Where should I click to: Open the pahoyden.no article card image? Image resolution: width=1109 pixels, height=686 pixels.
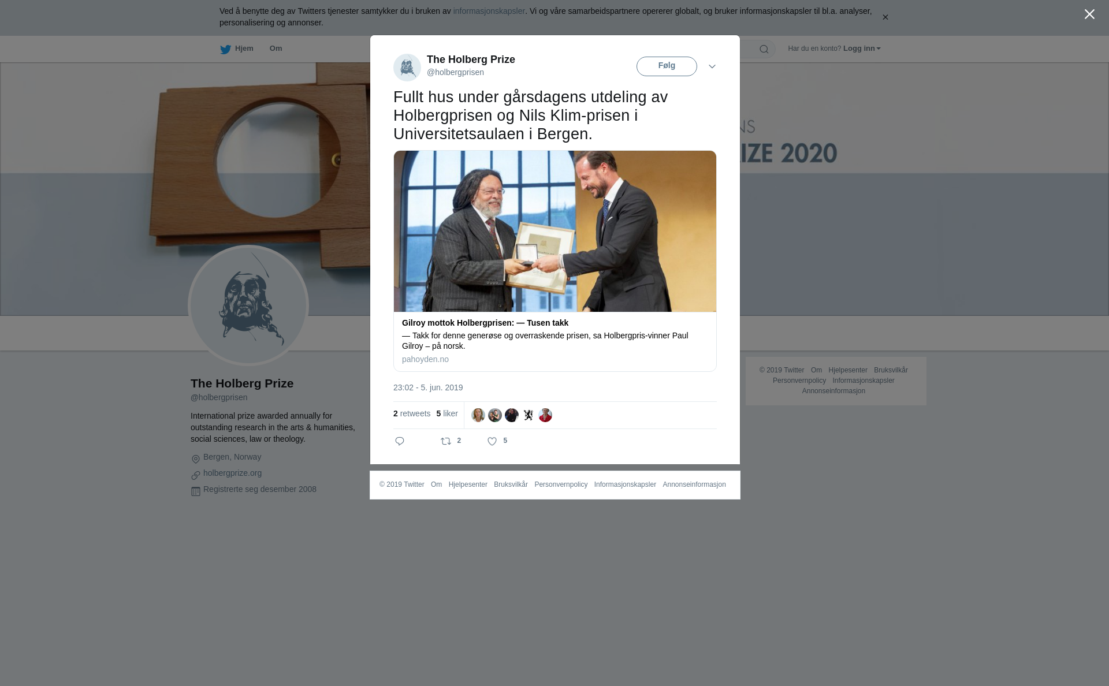(555, 232)
